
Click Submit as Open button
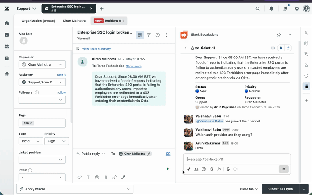280,189
